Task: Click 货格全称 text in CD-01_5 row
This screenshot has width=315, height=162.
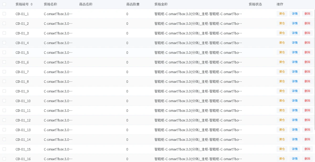Action: point(198,53)
